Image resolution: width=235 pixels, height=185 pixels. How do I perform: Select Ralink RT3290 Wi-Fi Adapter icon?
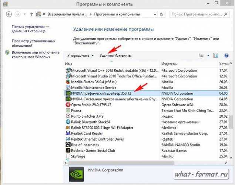pyautogui.click(x=68, y=128)
